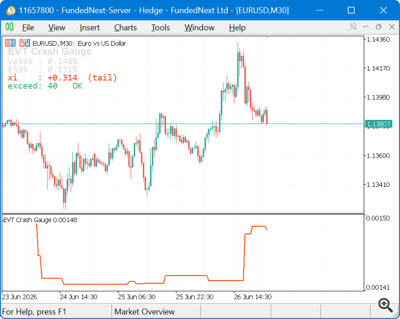Click the 1.14170 price scale label
Screen dimensions: 400x319
click(378, 68)
